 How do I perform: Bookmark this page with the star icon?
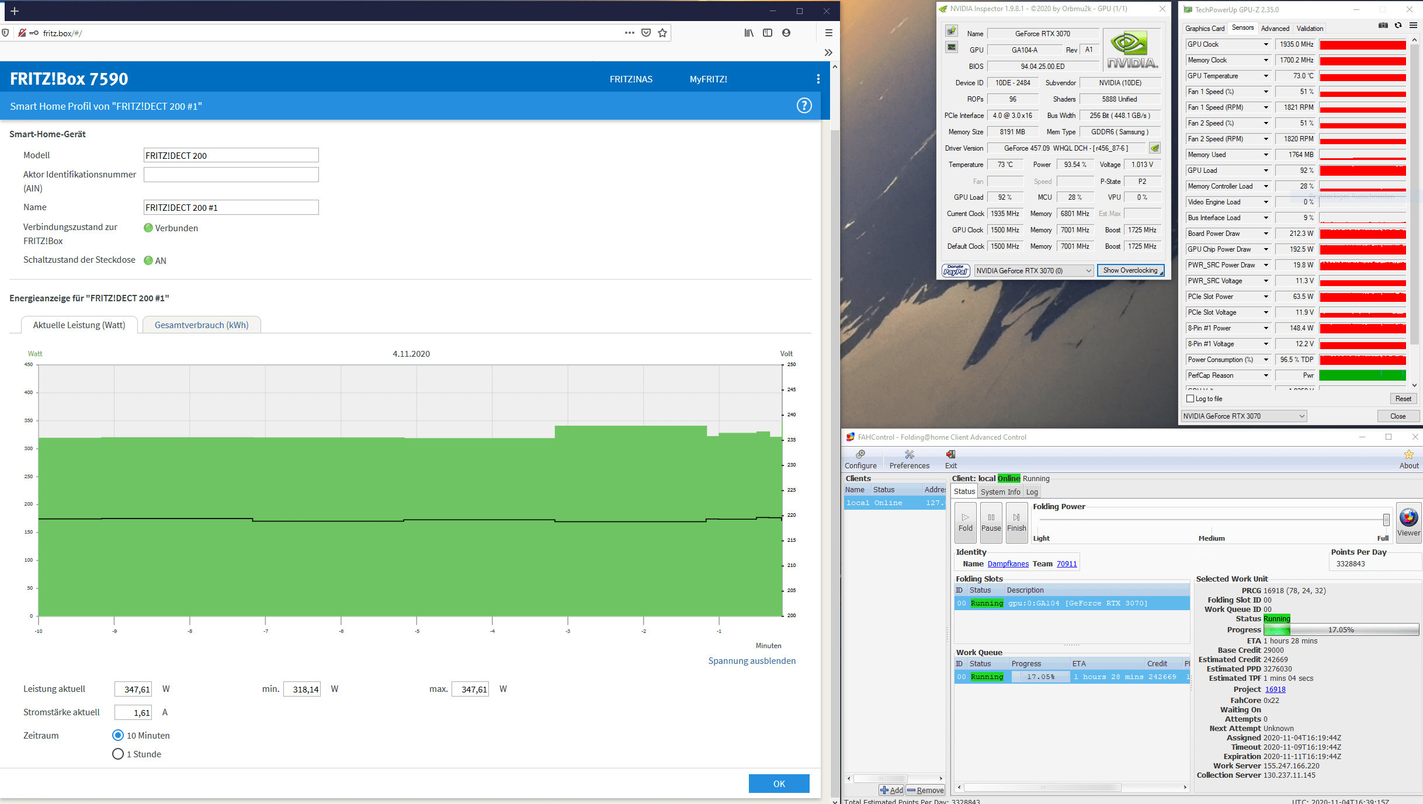(662, 33)
